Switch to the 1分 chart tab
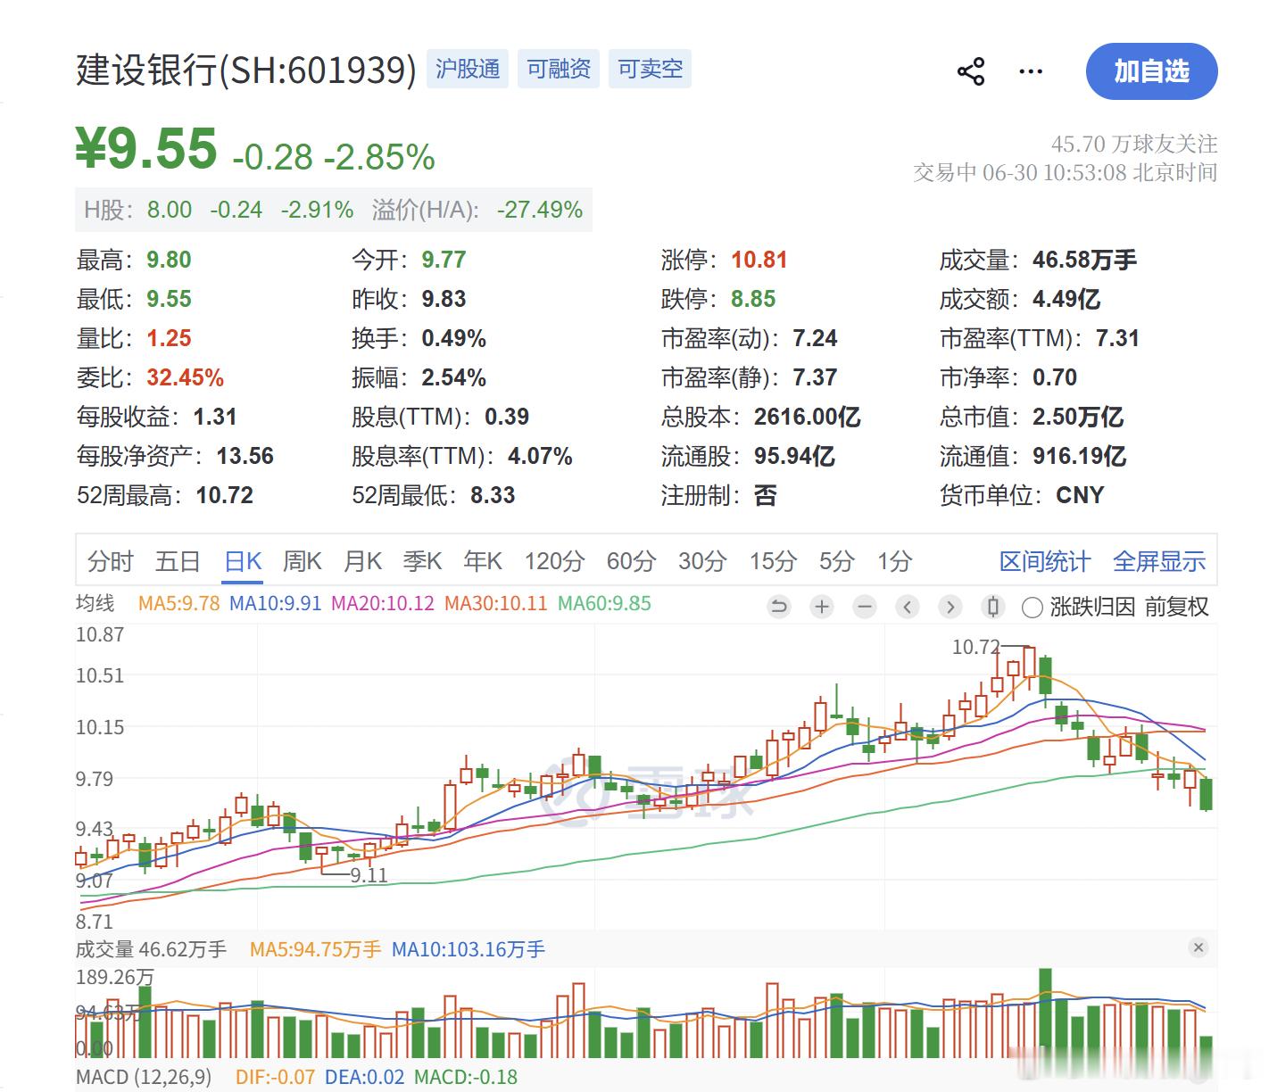 (894, 561)
